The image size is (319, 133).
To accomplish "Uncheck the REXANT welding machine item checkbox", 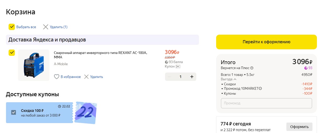I will coord(12,53).
